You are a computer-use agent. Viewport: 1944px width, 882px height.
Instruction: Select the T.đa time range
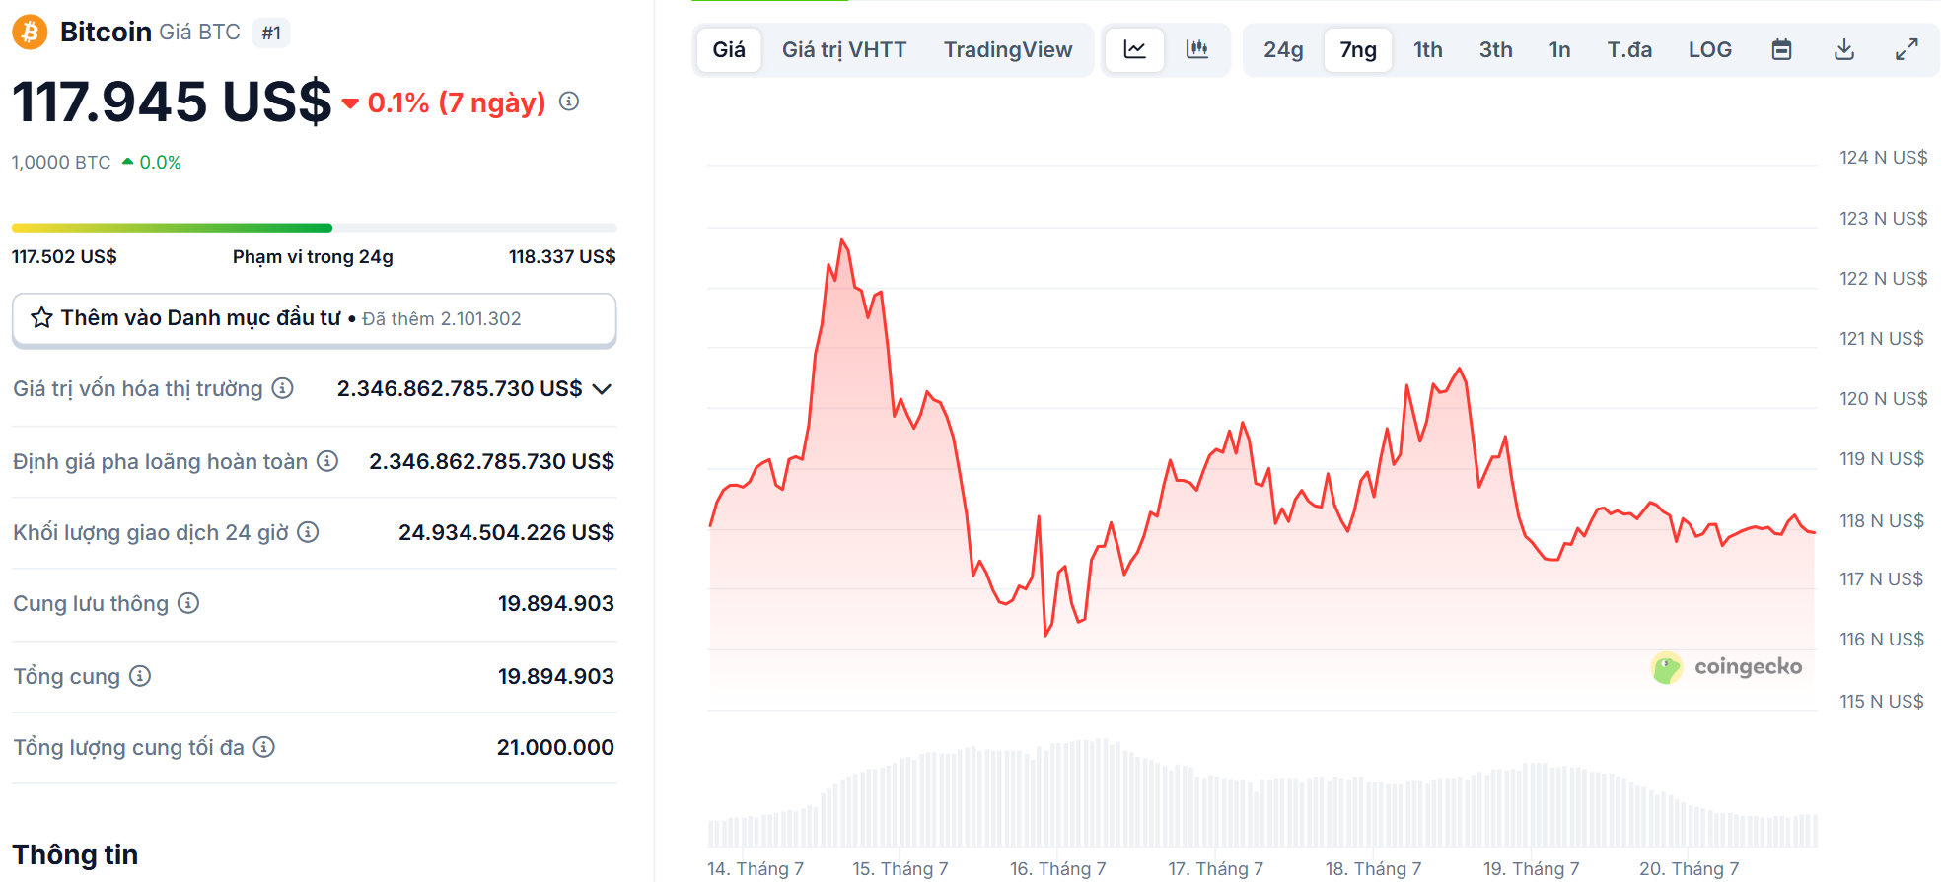(x=1629, y=49)
